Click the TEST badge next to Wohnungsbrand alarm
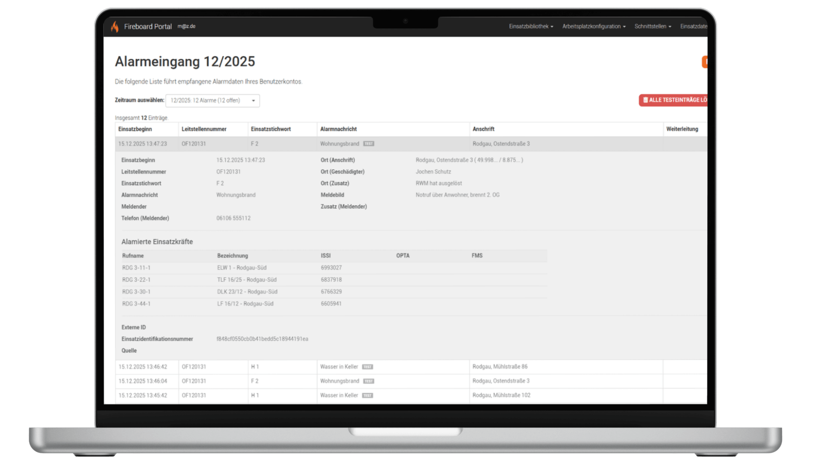The image size is (824, 464). click(368, 143)
